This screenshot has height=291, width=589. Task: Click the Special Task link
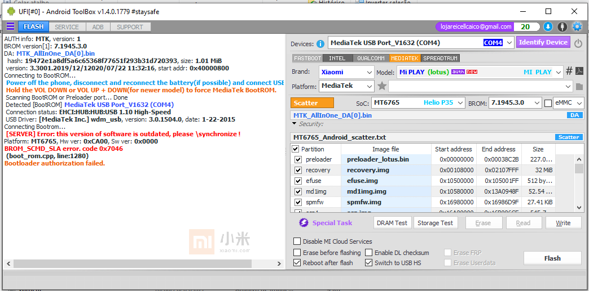coord(332,223)
